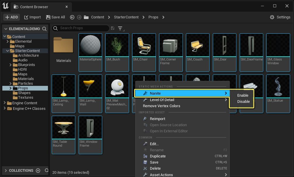This screenshot has height=177, width=294.
Task: Expand the Blueprints folder in the tree
Action: pyautogui.click(x=11, y=65)
